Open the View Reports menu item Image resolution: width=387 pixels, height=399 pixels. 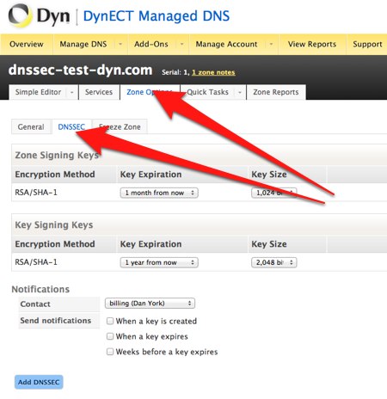pyautogui.click(x=312, y=44)
